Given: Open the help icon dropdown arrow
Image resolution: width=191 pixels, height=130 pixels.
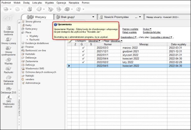Looking at the screenshot, I should click(x=83, y=9).
